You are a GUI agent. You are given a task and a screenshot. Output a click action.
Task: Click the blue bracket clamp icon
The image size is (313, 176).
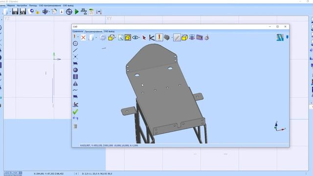tap(192, 37)
